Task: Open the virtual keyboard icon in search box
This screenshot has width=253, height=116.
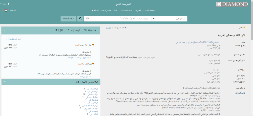Action: tap(88, 19)
